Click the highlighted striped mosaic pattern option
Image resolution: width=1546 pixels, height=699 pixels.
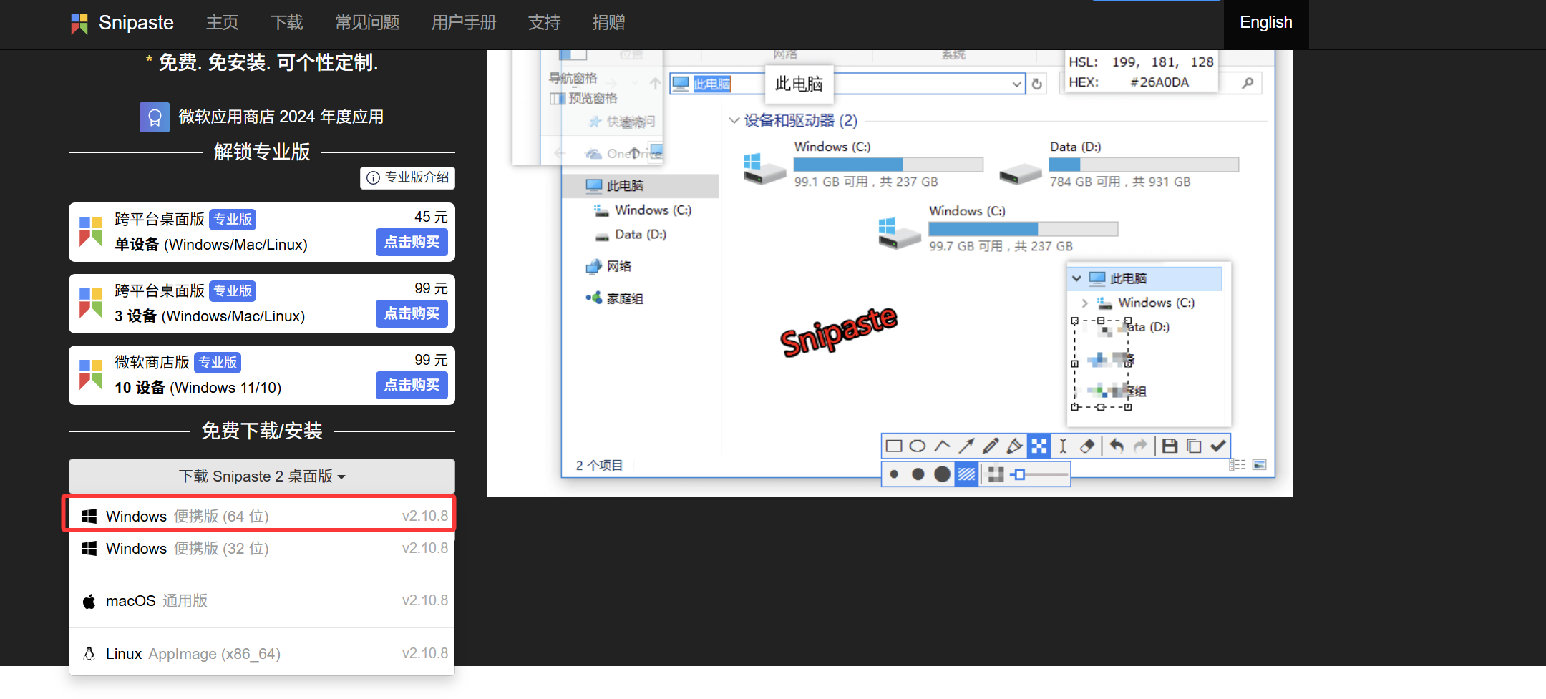967,474
